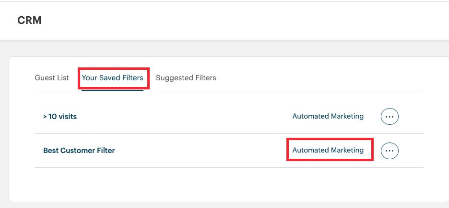This screenshot has height=208, width=449.
Task: Set up Automated Marketing in the first filter row
Action: coord(328,116)
